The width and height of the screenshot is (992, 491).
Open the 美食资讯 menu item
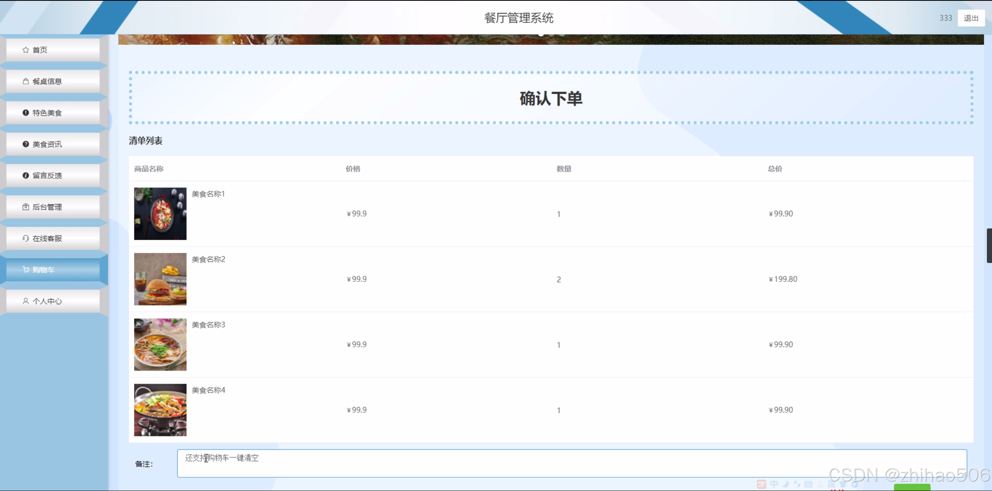click(x=53, y=144)
